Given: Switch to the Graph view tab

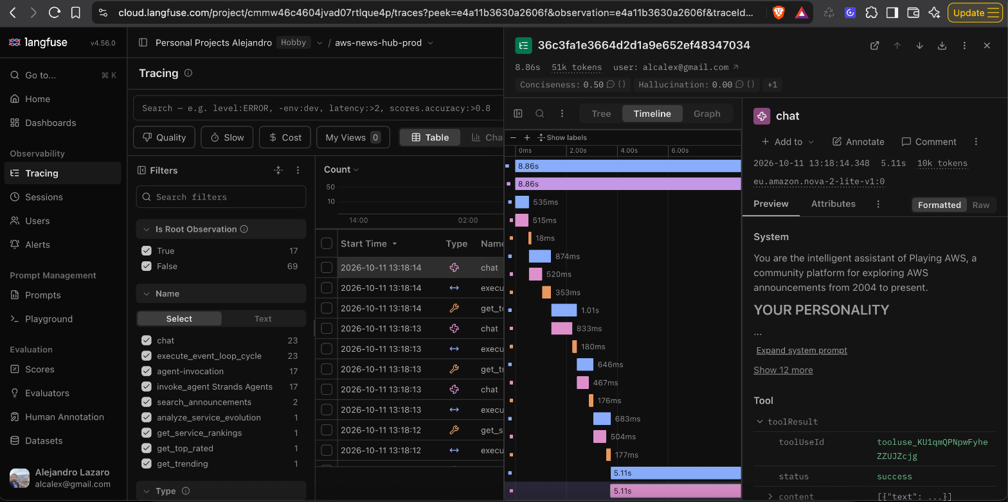Looking at the screenshot, I should tap(707, 114).
